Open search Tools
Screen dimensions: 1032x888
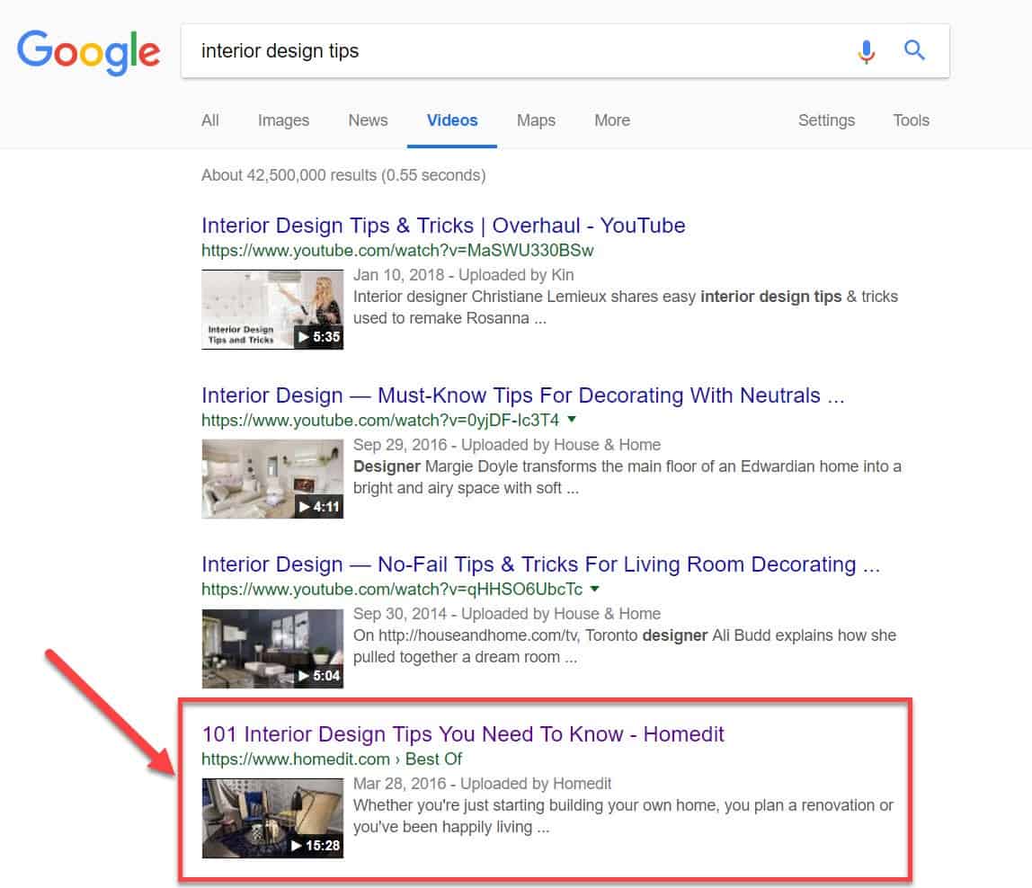911,120
